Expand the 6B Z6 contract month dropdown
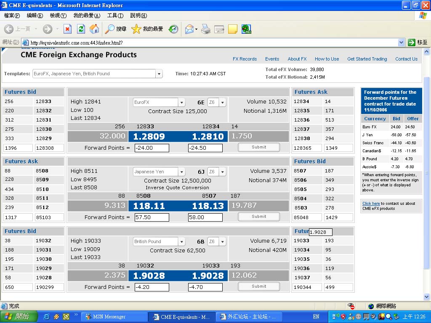Image resolution: width=431 pixels, height=323 pixels. (222, 242)
